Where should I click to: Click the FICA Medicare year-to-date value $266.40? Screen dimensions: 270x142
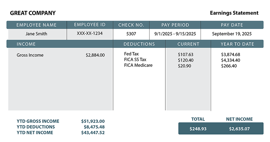coord(229,66)
